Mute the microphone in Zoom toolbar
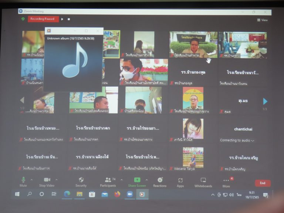The image size is (284, 213). click(23, 181)
